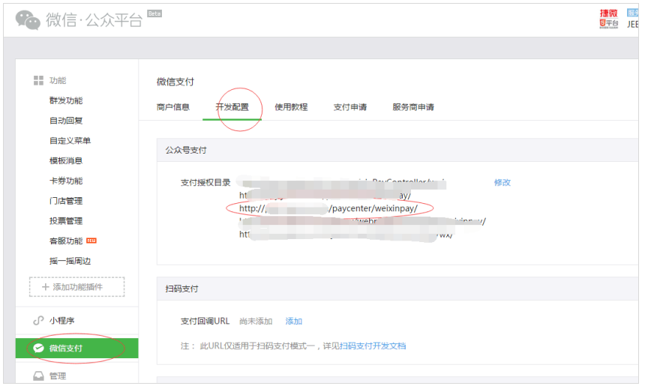Open 门店管理 in the sidebar
The image size is (645, 386).
tap(66, 201)
